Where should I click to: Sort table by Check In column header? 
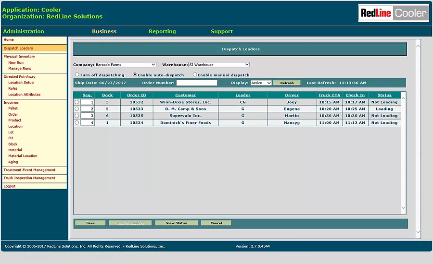(x=355, y=95)
